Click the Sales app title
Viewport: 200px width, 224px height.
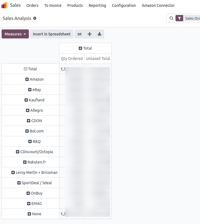[16, 5]
